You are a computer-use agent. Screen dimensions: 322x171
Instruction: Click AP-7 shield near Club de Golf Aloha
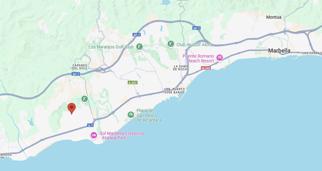pyautogui.click(x=196, y=28)
